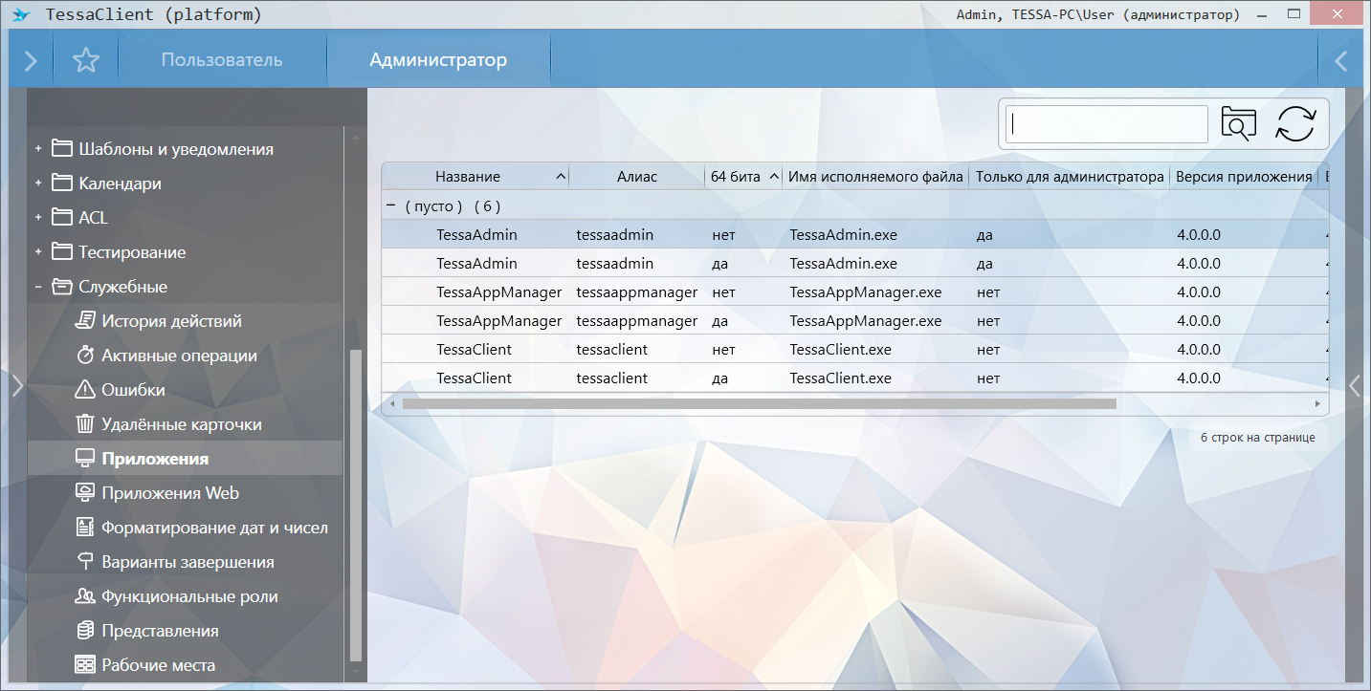
Task: Sort by Имя исполняемого файла header
Action: pyautogui.click(x=875, y=177)
